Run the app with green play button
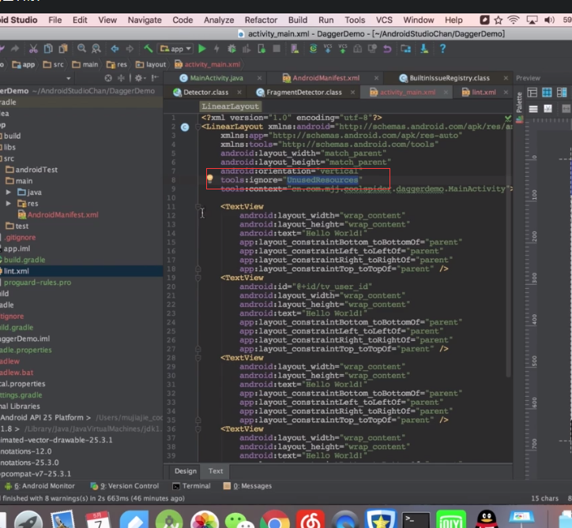572x528 pixels. (x=201, y=48)
